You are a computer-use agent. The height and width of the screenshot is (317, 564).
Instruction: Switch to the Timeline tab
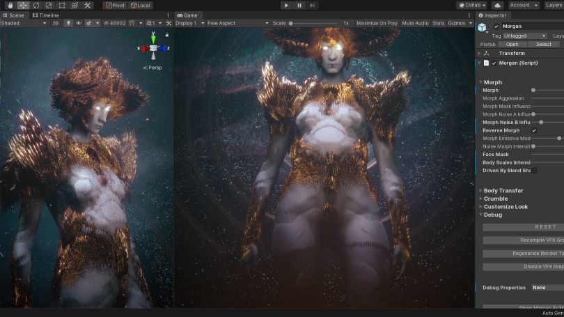tap(45, 15)
